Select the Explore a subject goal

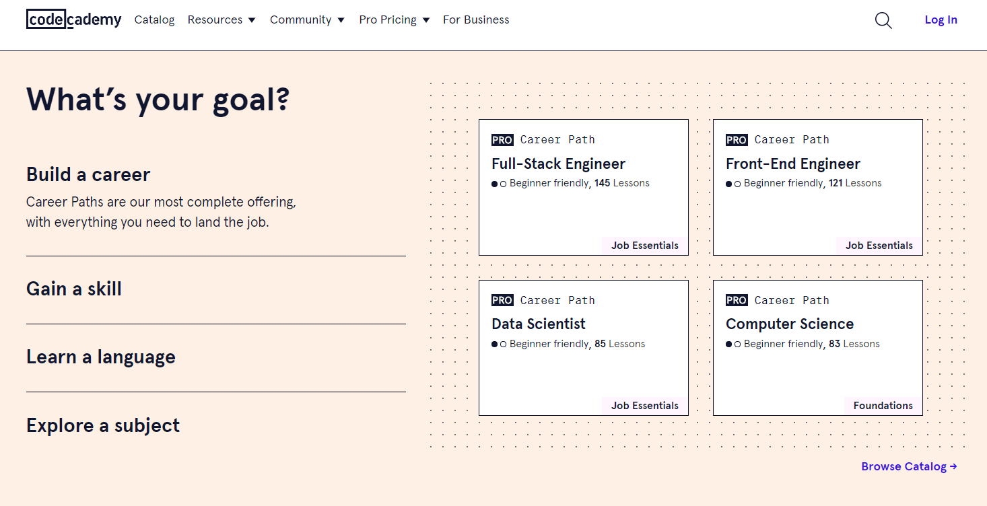[x=103, y=425]
